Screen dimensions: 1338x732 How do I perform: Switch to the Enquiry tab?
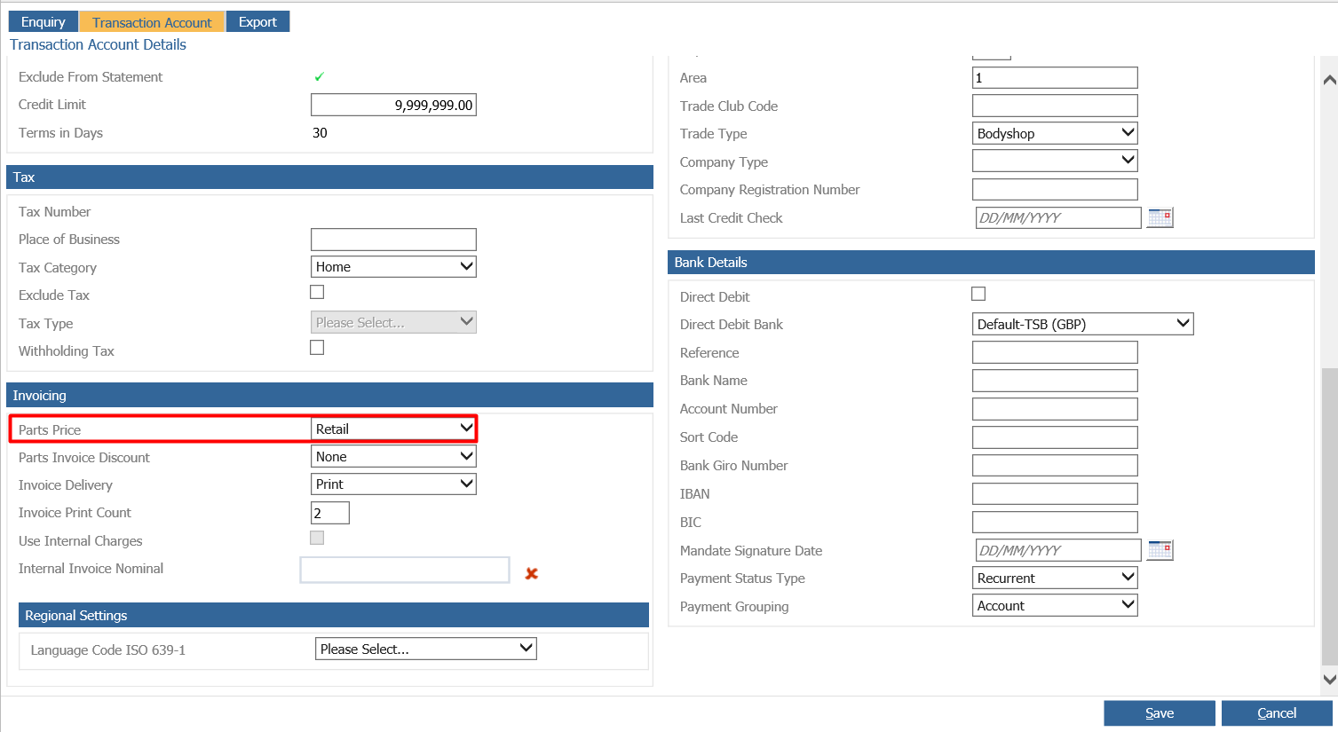44,22
